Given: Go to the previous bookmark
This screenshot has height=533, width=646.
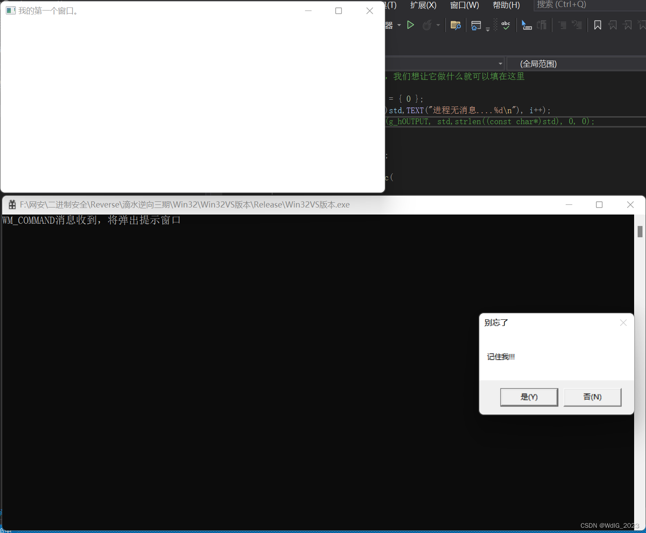Looking at the screenshot, I should point(613,25).
